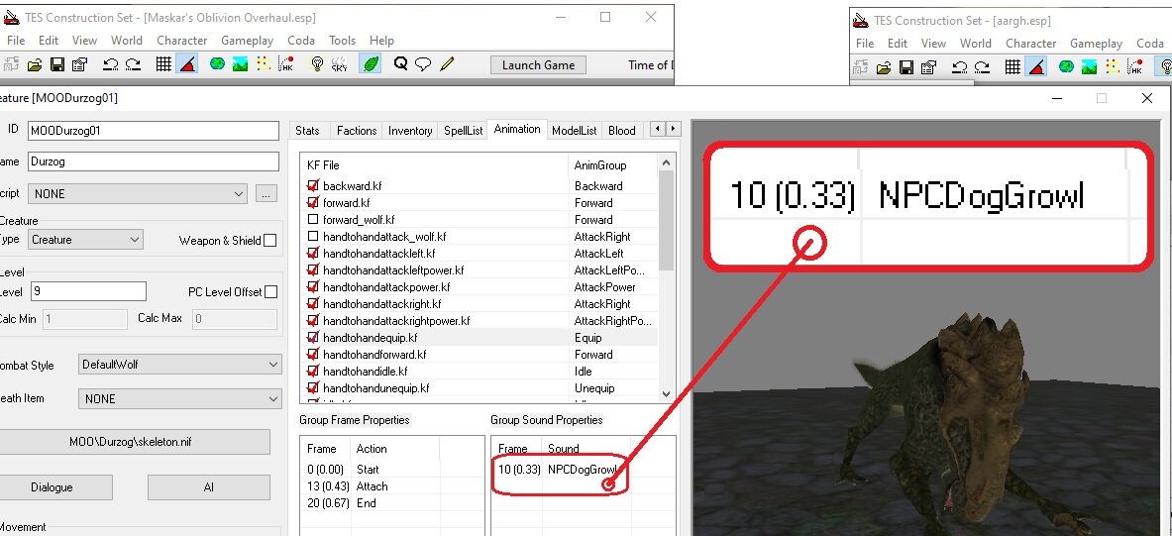
Task: Open the Script dropdown showing NONE
Action: click(x=138, y=193)
